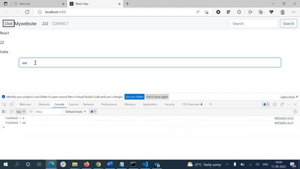Follow the Learn more link
The width and height of the screenshot is (300, 169).
pyautogui.click(x=287, y=97)
